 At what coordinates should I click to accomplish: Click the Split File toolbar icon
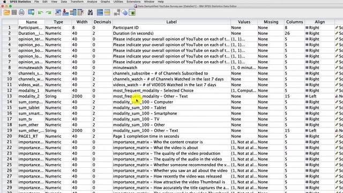pos(117,12)
